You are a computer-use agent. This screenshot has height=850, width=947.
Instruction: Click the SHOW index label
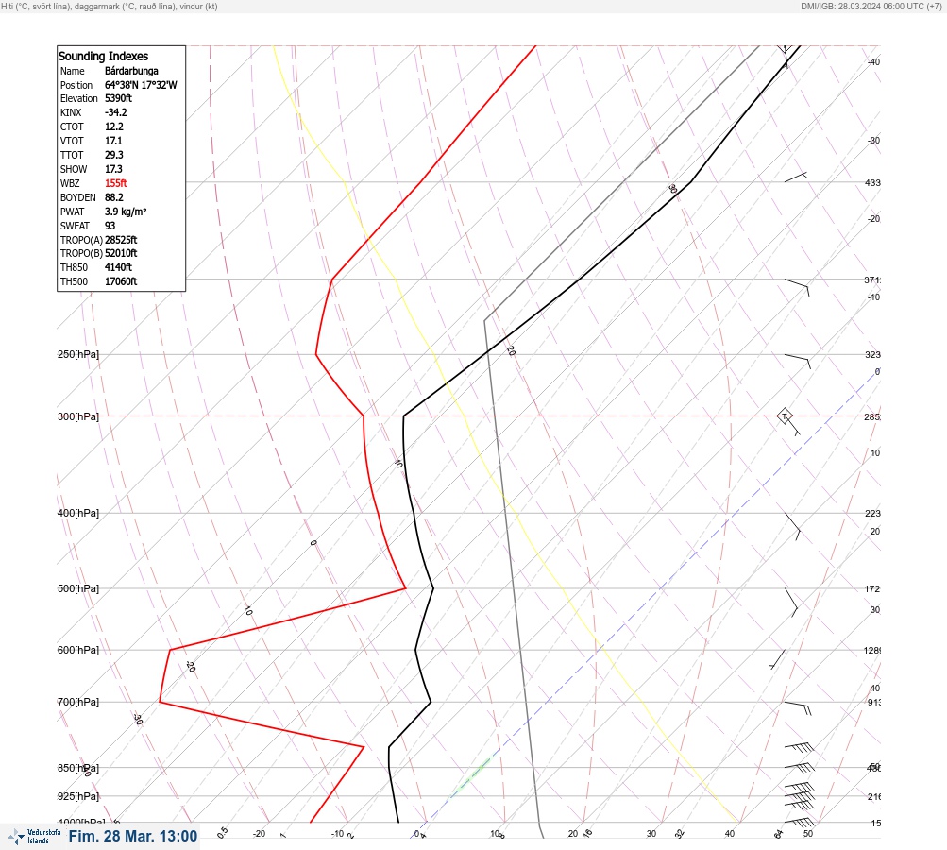pyautogui.click(x=74, y=169)
